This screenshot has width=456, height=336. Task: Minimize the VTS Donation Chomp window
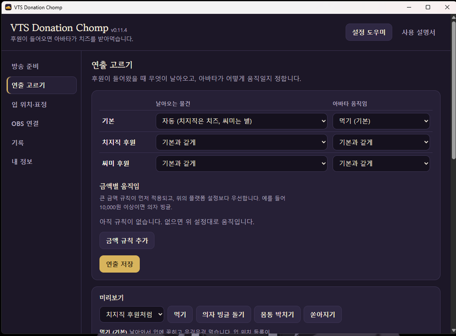pos(409,7)
